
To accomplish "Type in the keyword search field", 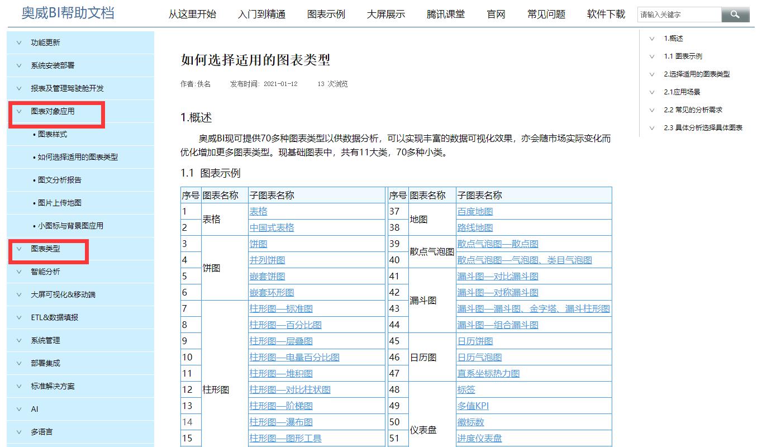I will pos(679,15).
